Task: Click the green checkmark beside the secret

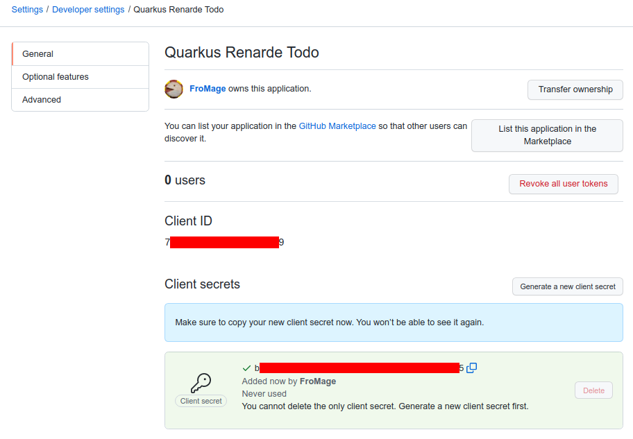Action: coord(247,368)
